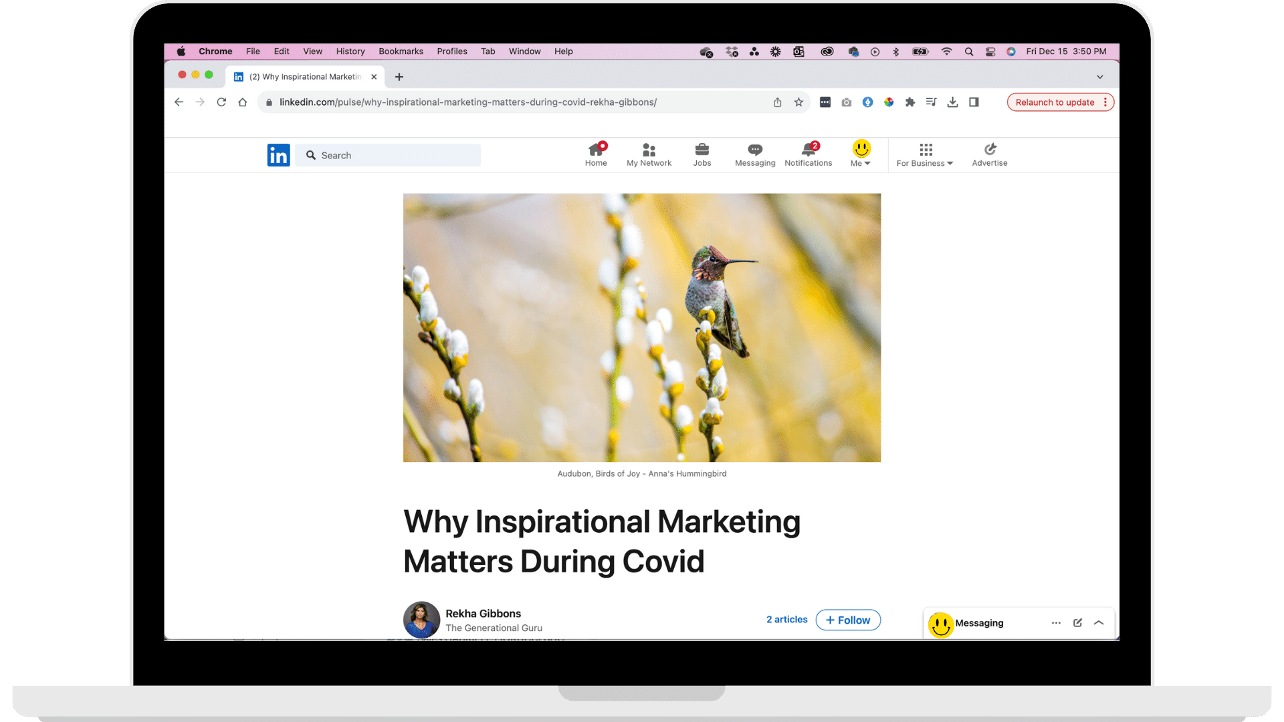Bookmark this page with the star icon
The image size is (1284, 722).
pyautogui.click(x=798, y=102)
